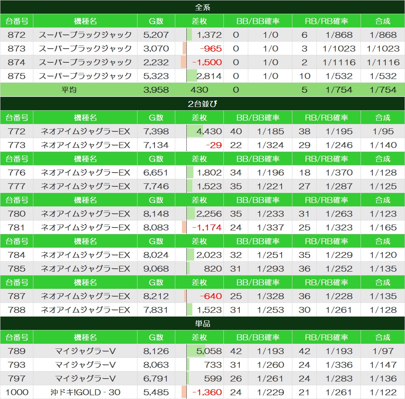Select machine number 784
The image size is (405, 399).
[x=17, y=255]
